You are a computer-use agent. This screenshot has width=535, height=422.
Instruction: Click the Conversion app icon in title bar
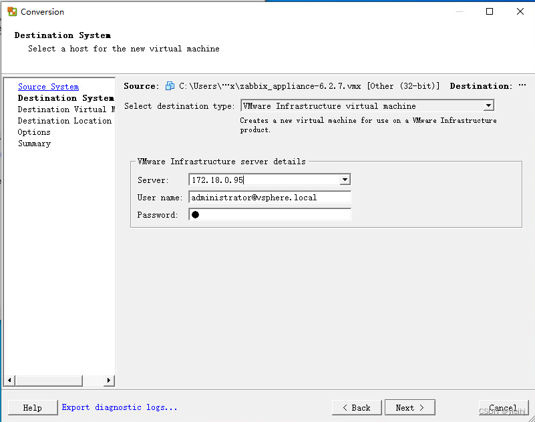pos(12,11)
